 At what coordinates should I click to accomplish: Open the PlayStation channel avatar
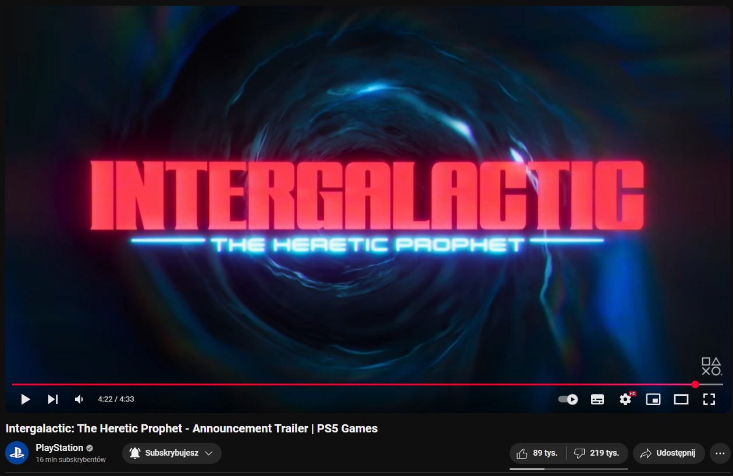pyautogui.click(x=17, y=453)
